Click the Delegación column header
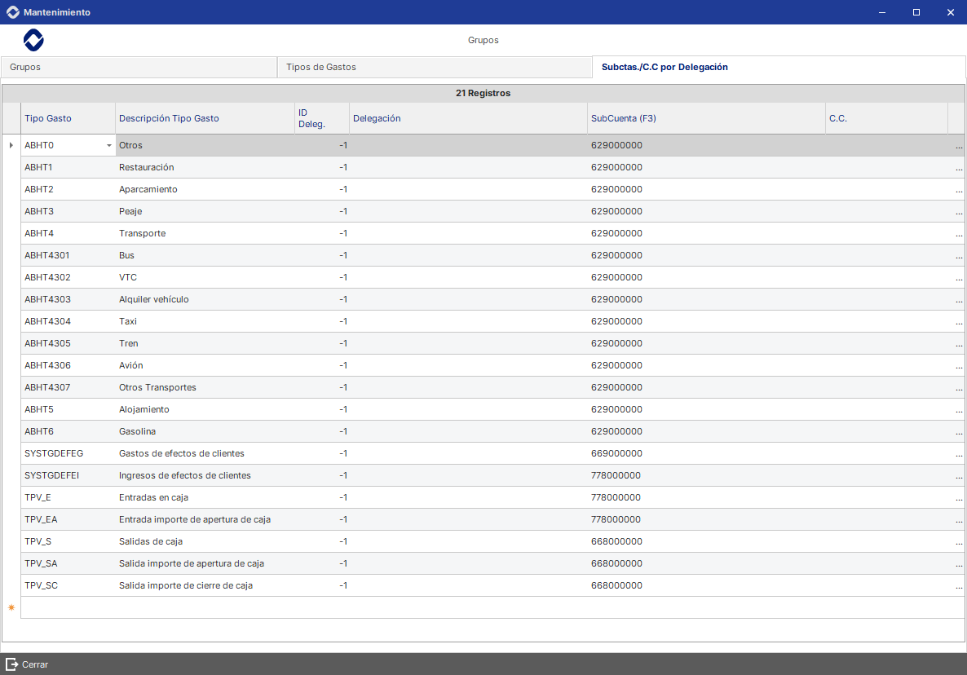The width and height of the screenshot is (967, 675). coord(468,118)
